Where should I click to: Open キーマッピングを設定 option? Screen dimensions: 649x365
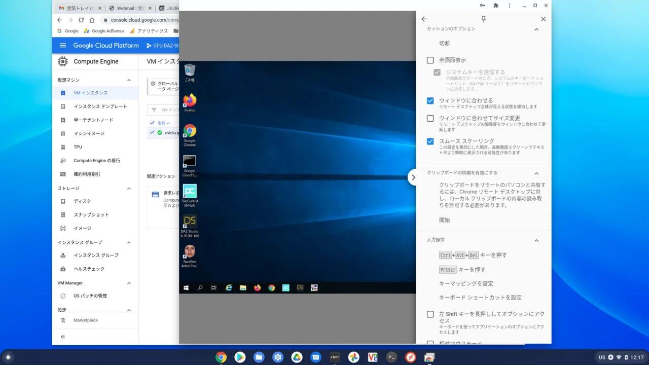tap(466, 283)
